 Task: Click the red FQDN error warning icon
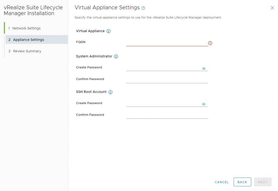(210, 43)
